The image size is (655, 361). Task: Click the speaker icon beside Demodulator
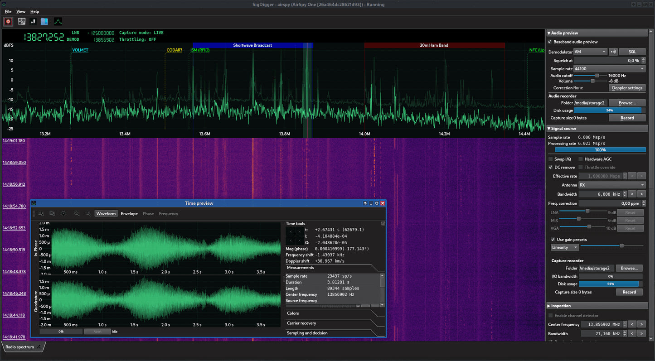[x=613, y=52]
